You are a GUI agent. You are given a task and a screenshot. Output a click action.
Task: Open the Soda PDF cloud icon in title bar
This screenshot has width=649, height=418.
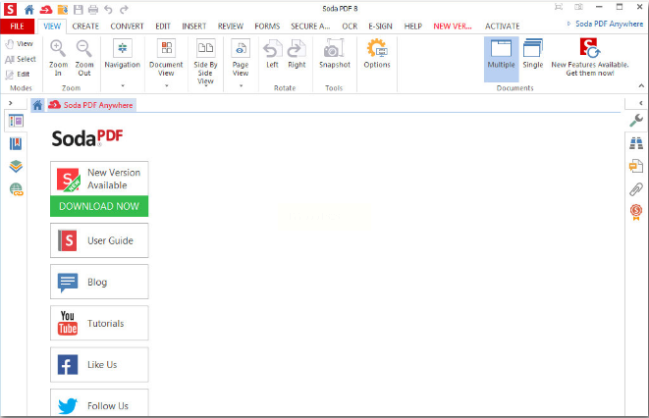[46, 10]
